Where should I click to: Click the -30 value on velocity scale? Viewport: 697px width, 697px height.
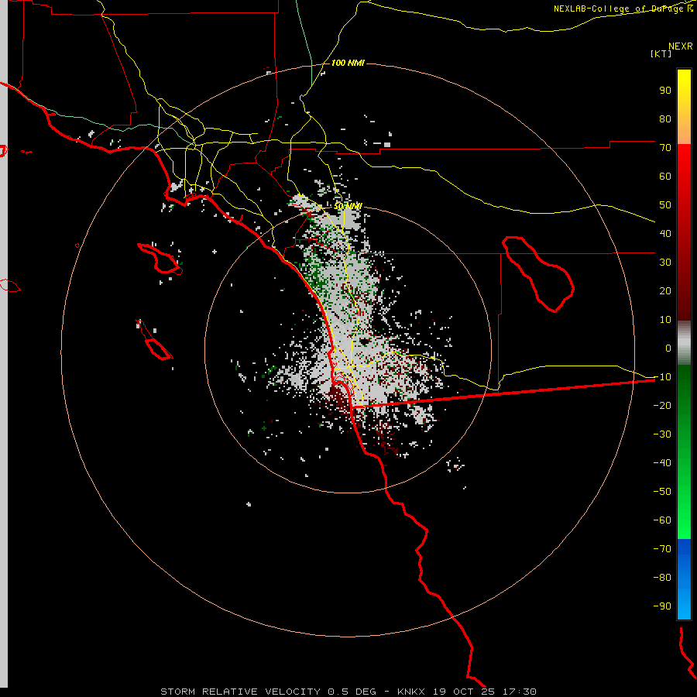(x=662, y=434)
